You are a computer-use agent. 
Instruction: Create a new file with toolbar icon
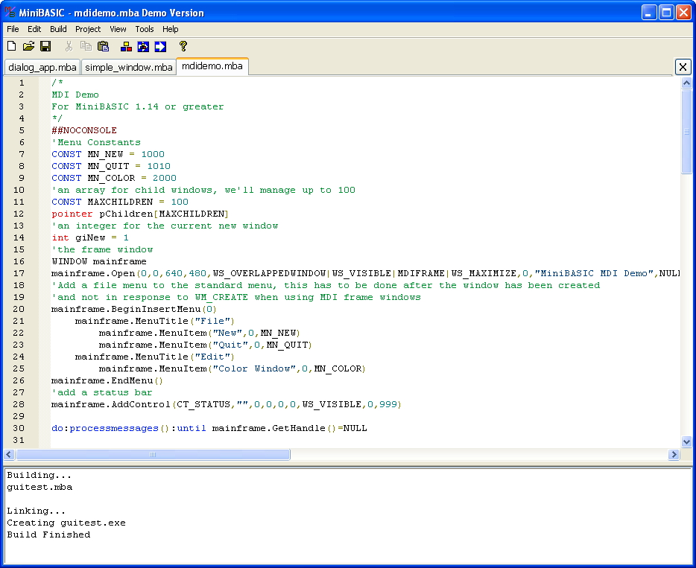coord(11,46)
